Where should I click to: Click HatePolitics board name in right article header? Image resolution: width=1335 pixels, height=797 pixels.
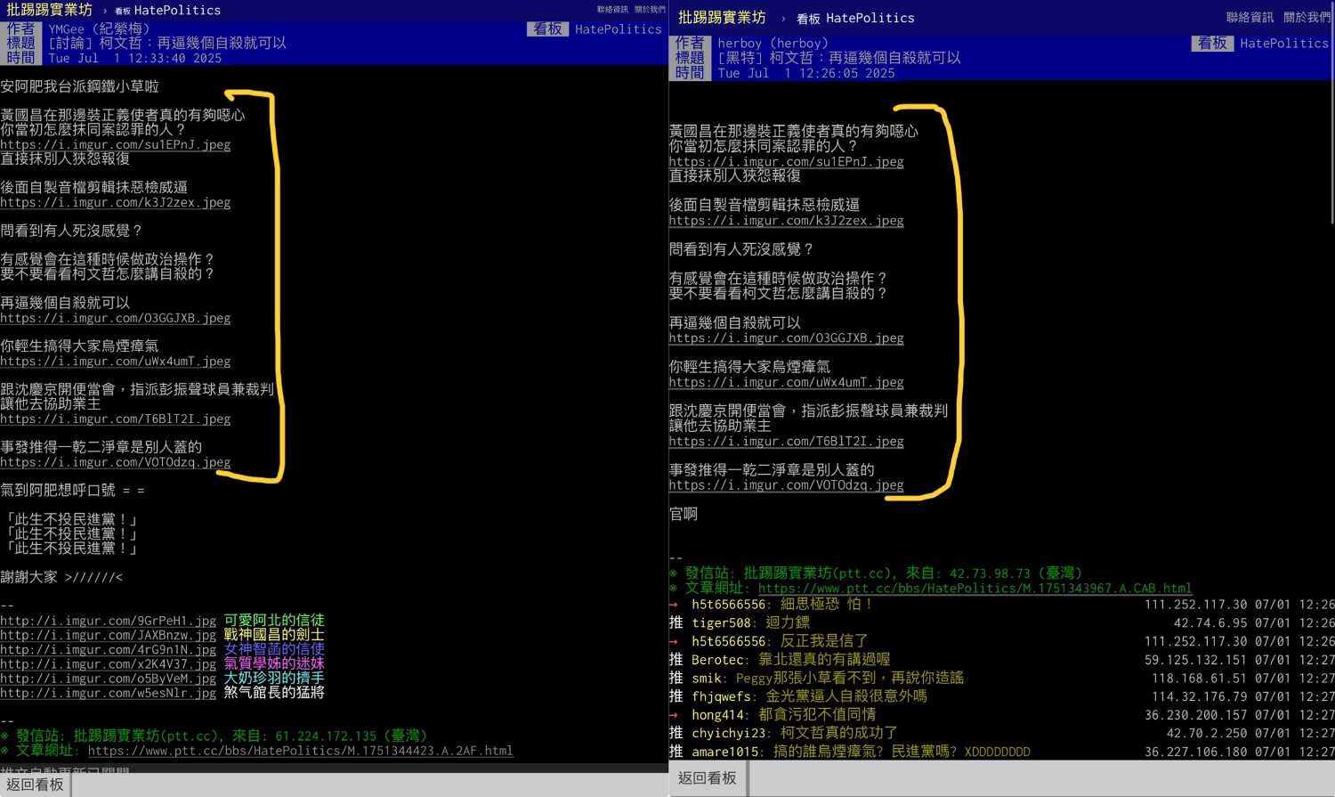click(1283, 43)
